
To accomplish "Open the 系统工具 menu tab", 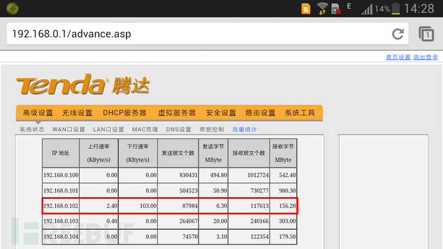I will coord(300,113).
